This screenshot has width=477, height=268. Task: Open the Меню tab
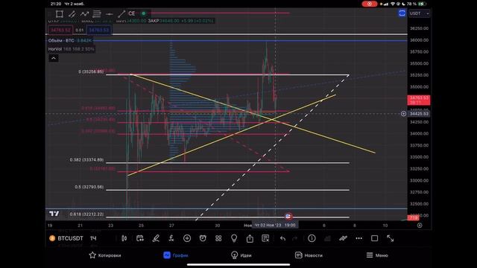tap(377, 255)
